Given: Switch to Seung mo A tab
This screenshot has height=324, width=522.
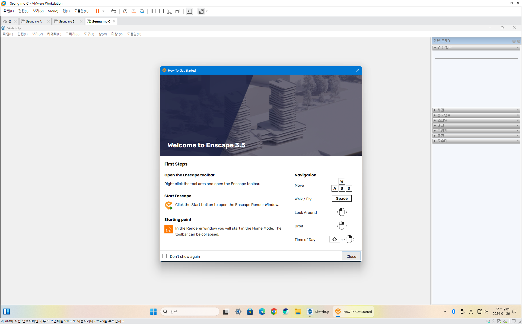Looking at the screenshot, I should [34, 21].
